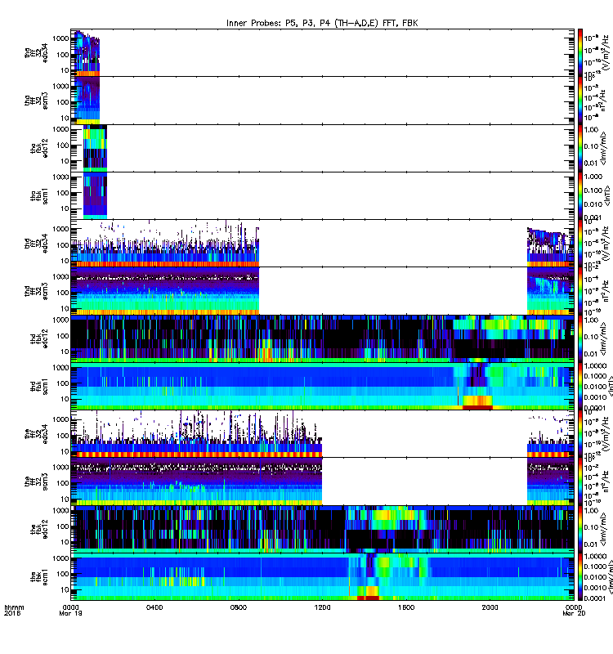Click the color bar beside the fff edc34
Viewport: 613px width, 654px height.
[580, 434]
